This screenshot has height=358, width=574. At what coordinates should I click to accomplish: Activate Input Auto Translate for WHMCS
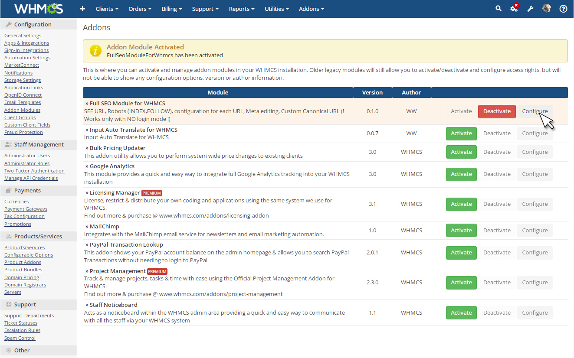461,133
